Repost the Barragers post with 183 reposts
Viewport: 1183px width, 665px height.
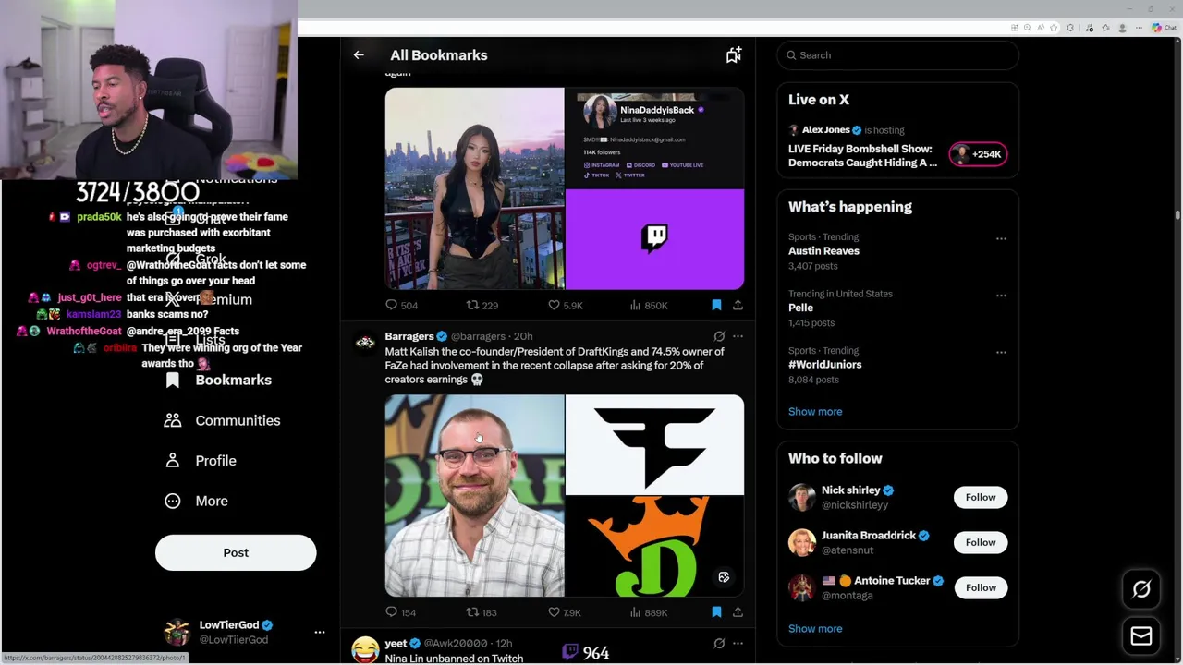point(482,612)
